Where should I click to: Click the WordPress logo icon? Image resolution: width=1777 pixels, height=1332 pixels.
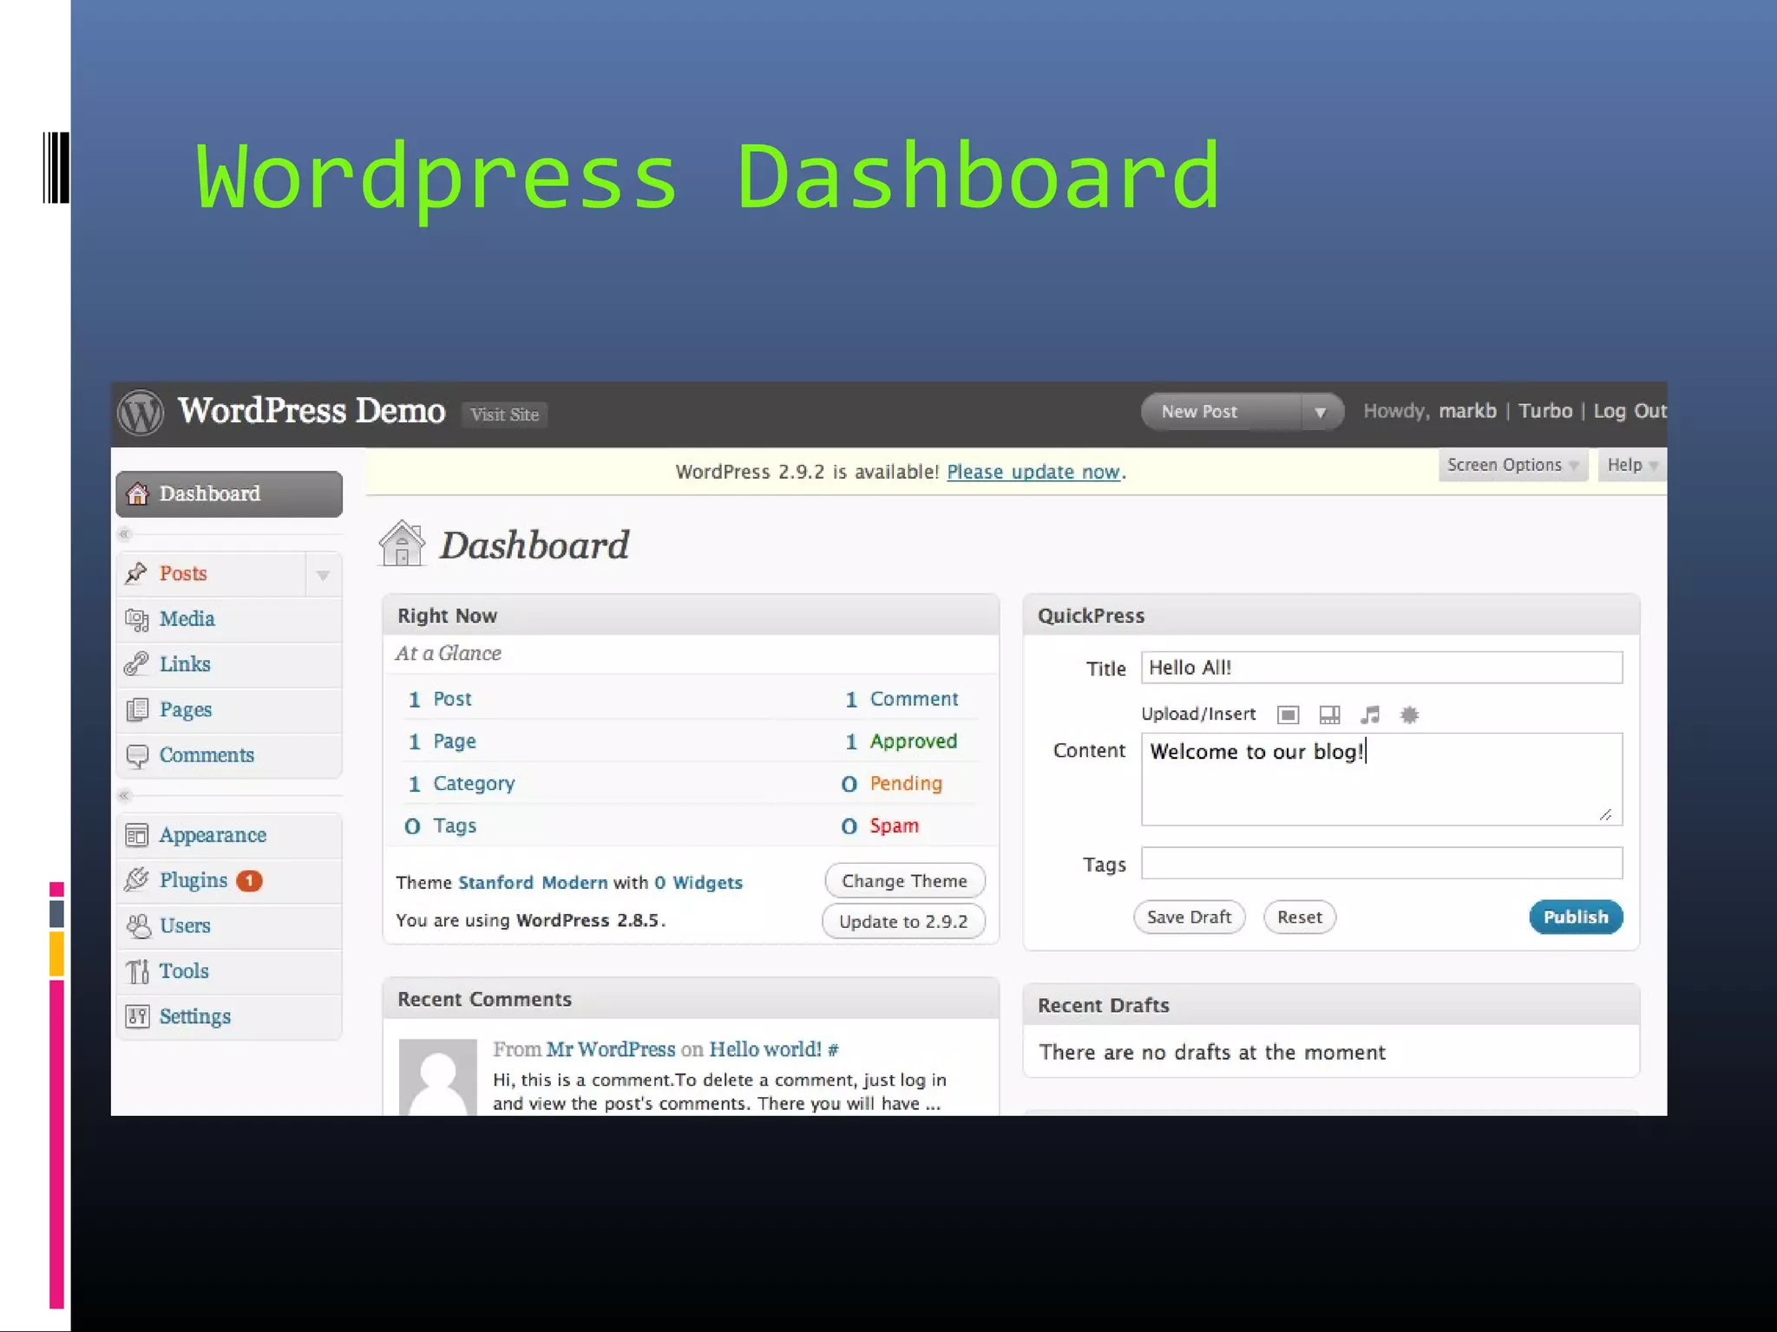tap(141, 413)
